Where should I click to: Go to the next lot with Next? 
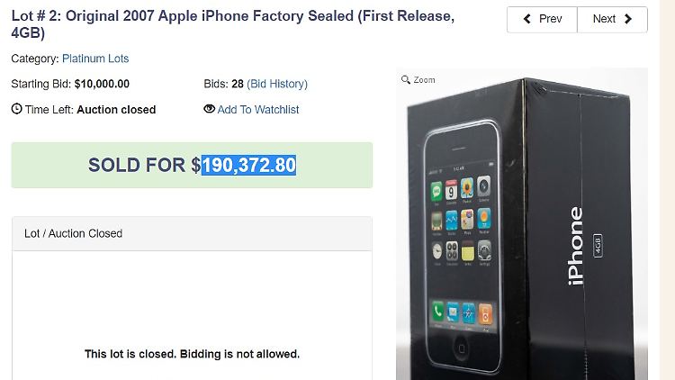pos(613,19)
